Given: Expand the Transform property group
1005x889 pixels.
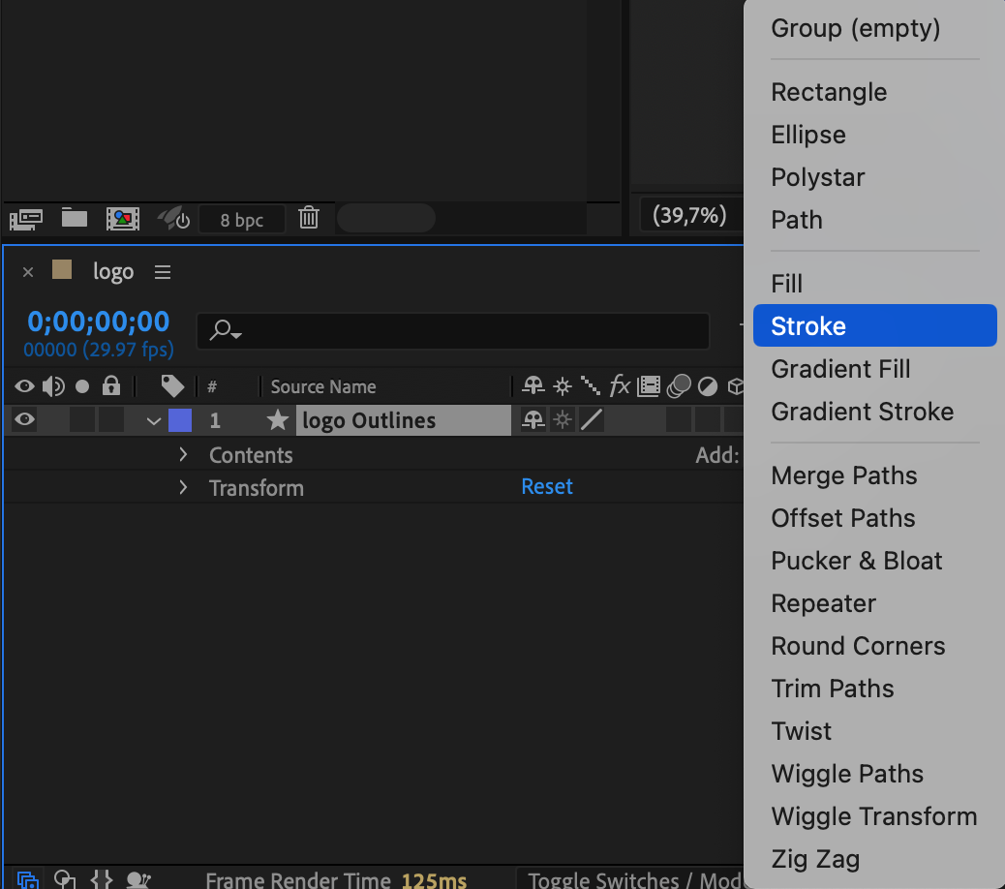Looking at the screenshot, I should (183, 488).
